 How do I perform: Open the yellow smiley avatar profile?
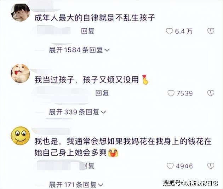[x=20, y=136]
